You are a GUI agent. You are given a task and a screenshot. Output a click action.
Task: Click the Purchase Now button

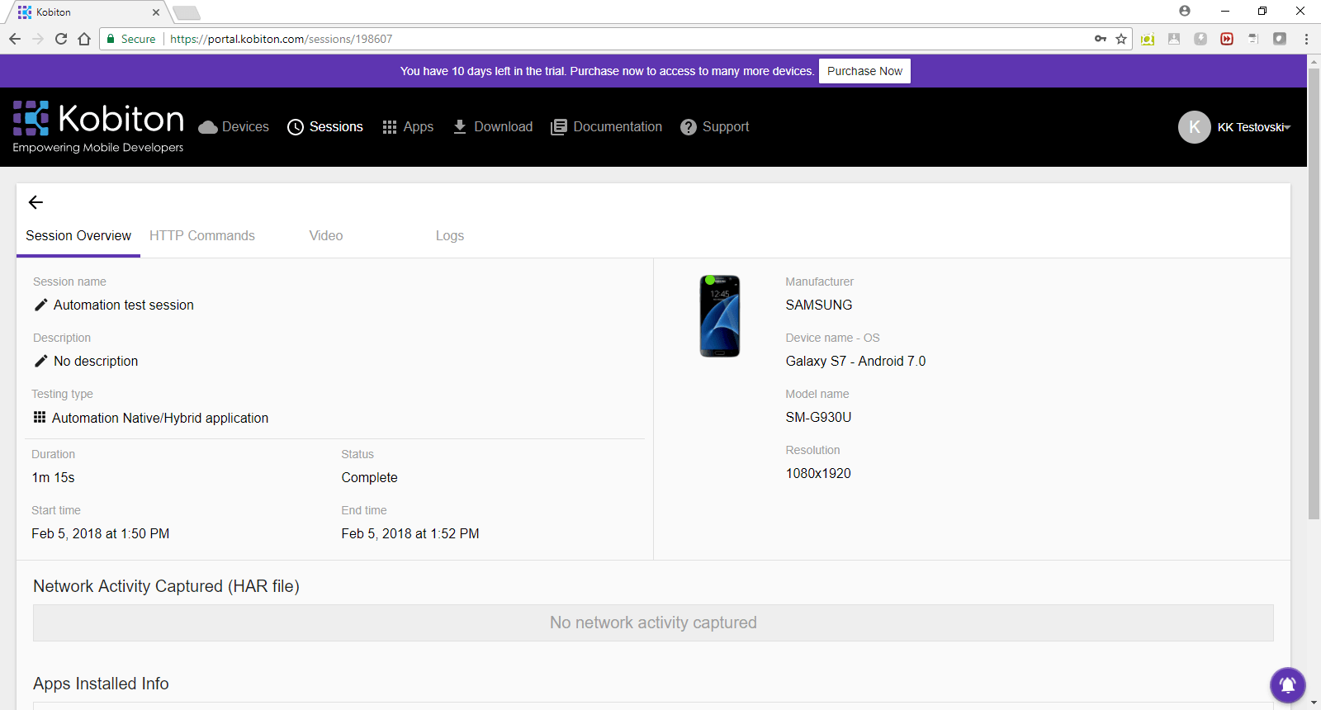coord(864,71)
